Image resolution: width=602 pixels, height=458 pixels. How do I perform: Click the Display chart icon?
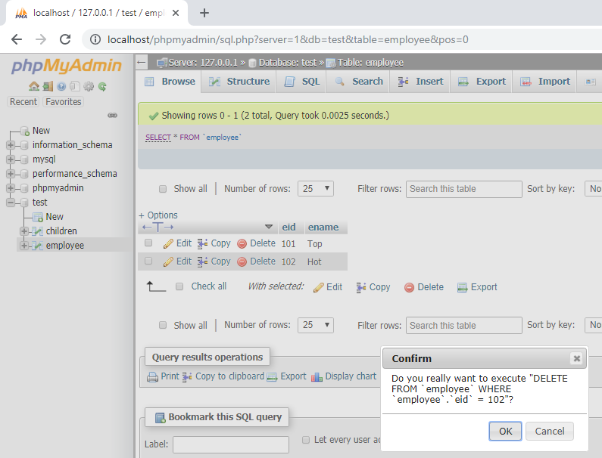317,376
